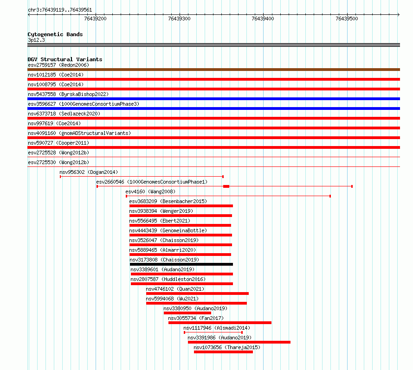Click the nsv1008795 (Coe2014) label
The image size is (413, 370).
tap(56, 84)
